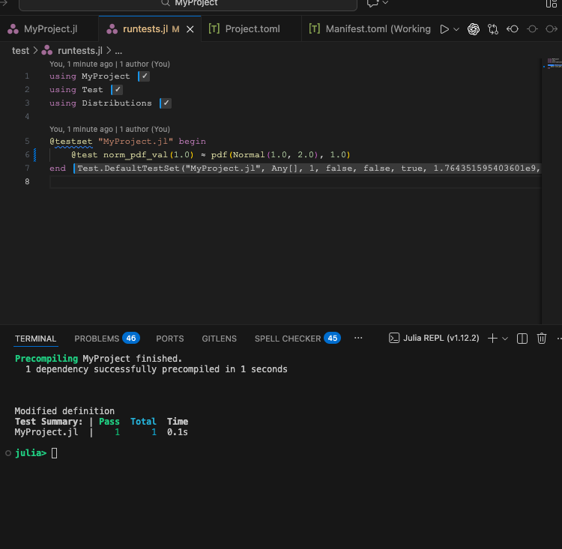Open the Project.toml tab
The width and height of the screenshot is (562, 549).
tap(252, 29)
